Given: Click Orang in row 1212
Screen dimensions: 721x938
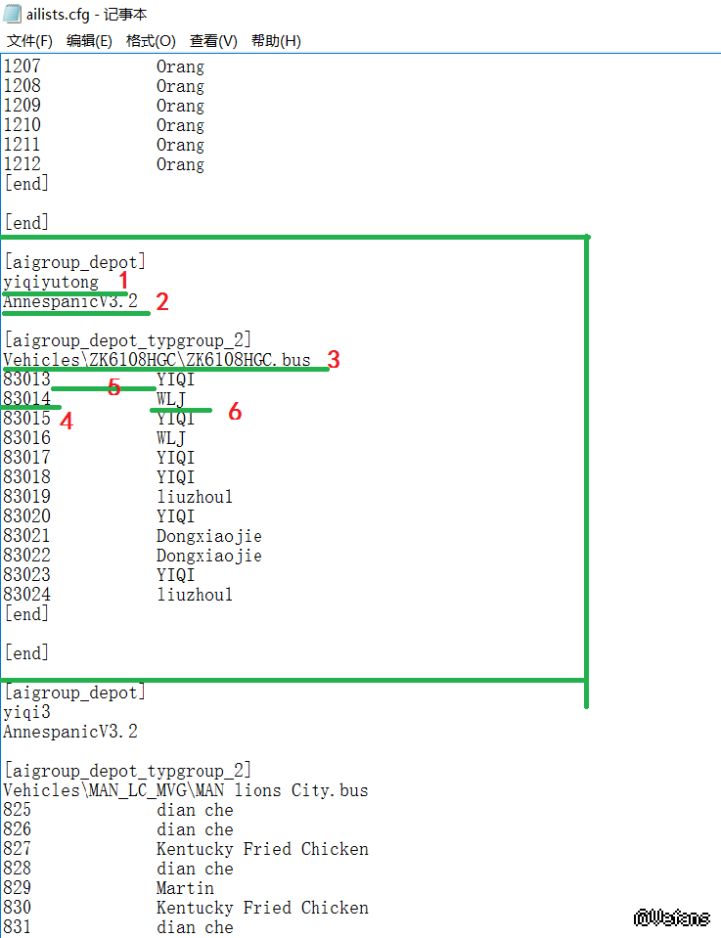Looking at the screenshot, I should point(180,164).
